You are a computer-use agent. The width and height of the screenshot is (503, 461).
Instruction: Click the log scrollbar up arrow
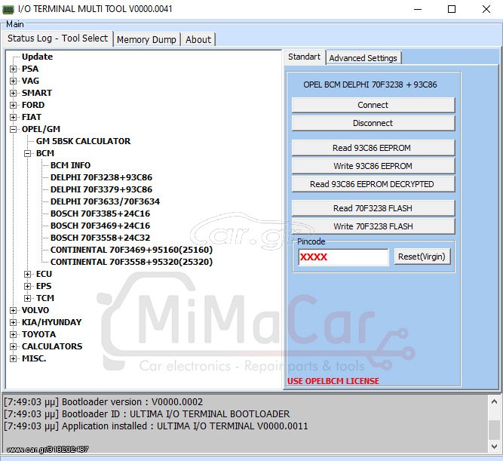click(x=494, y=401)
